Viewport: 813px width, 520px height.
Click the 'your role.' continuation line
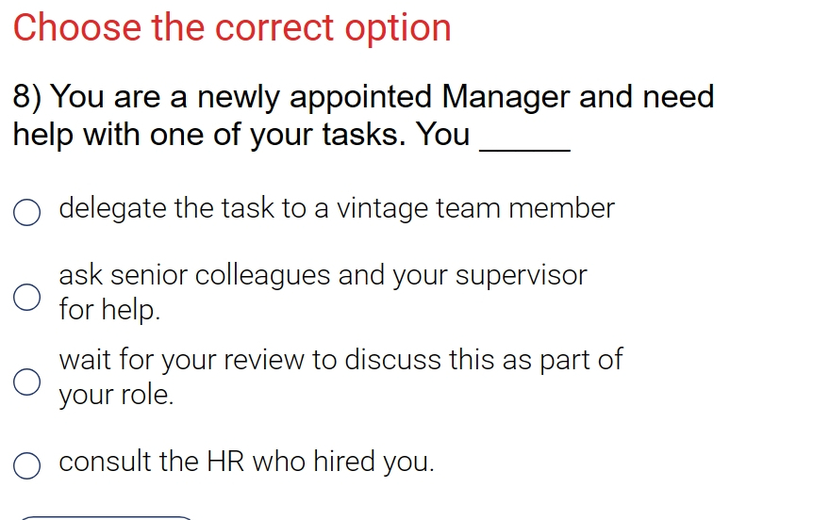point(116,395)
